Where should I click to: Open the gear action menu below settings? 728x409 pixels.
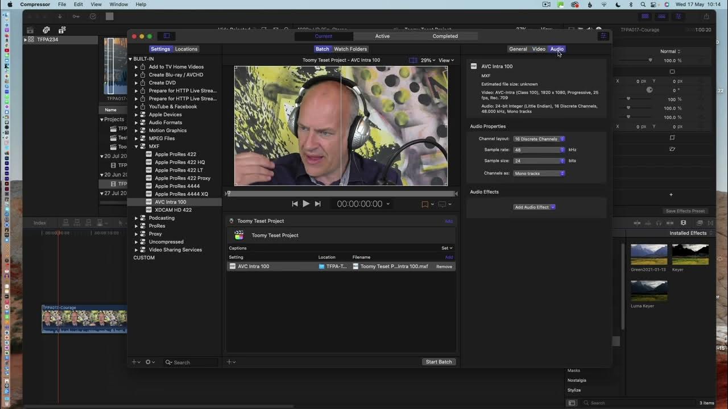click(x=150, y=362)
